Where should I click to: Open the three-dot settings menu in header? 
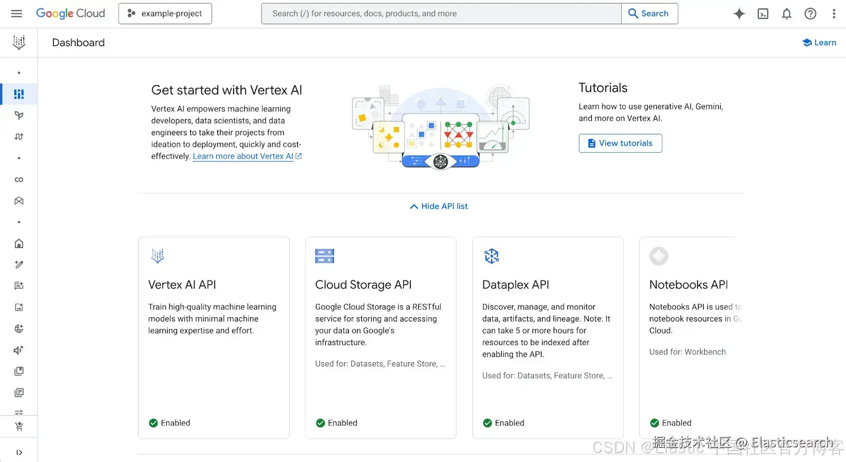(834, 14)
